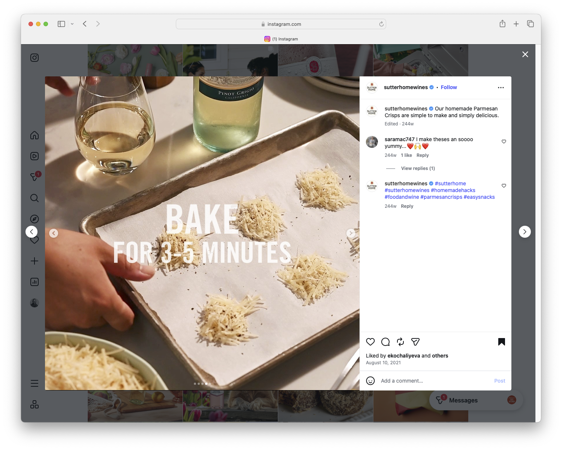Open saramac747's profile link
Viewport: 562px width, 450px height.
click(400, 139)
